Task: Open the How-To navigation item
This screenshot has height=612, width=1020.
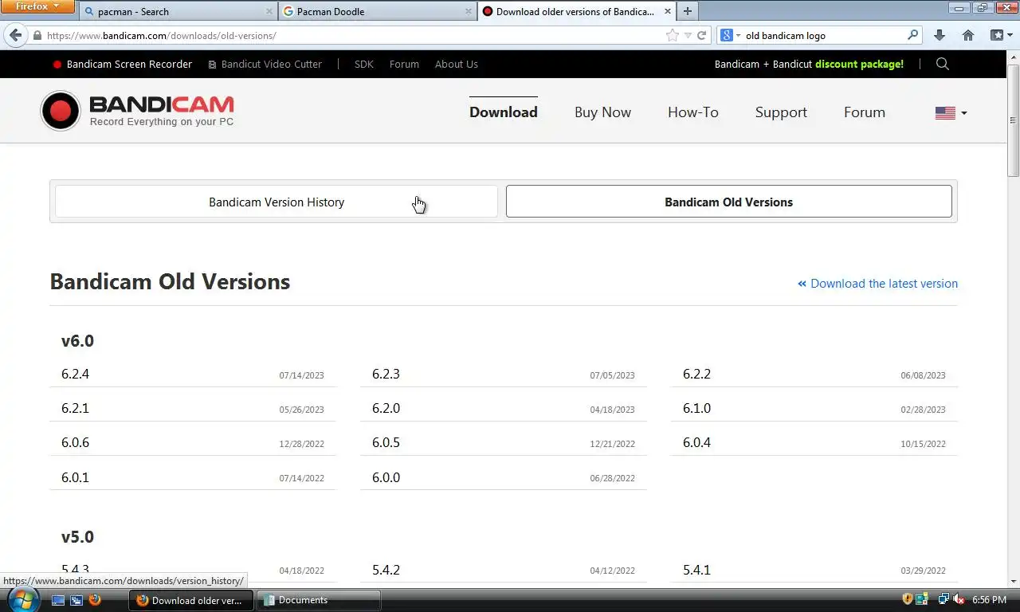Action: click(x=693, y=112)
